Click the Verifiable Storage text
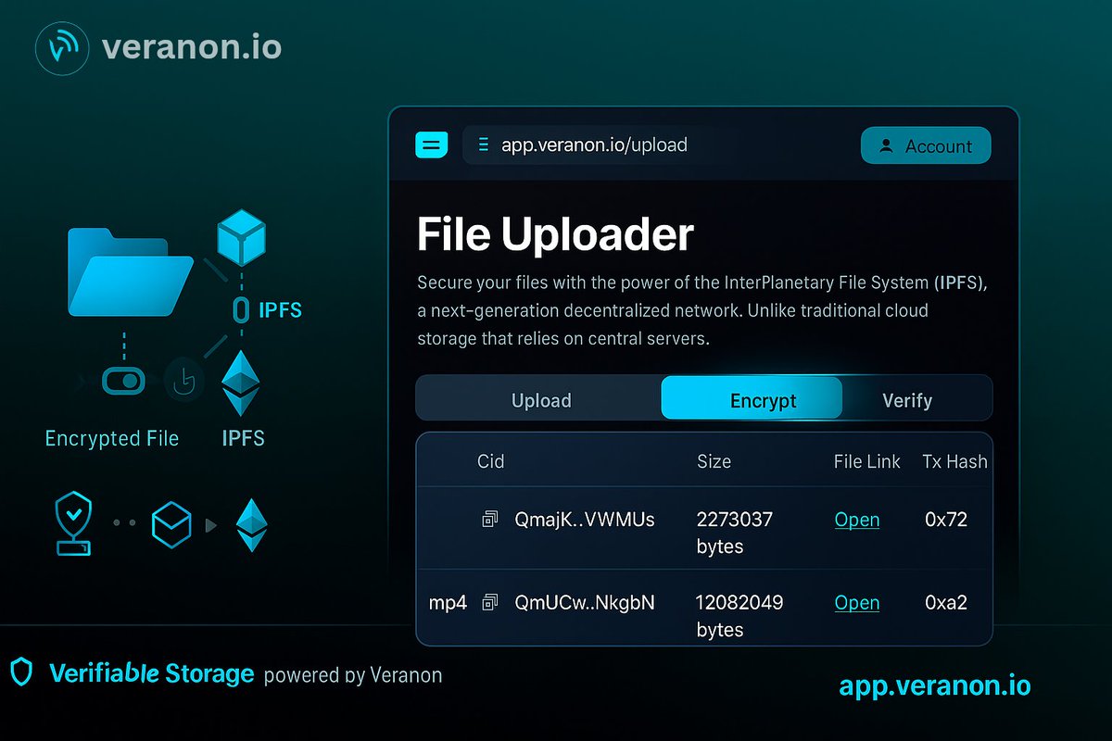 [x=152, y=673]
